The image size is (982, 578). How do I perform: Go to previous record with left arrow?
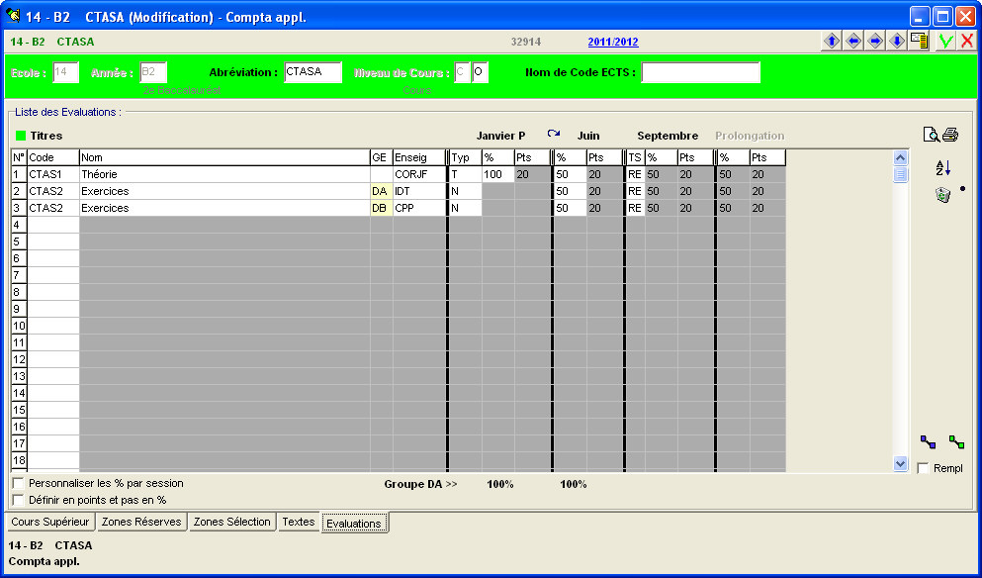853,42
